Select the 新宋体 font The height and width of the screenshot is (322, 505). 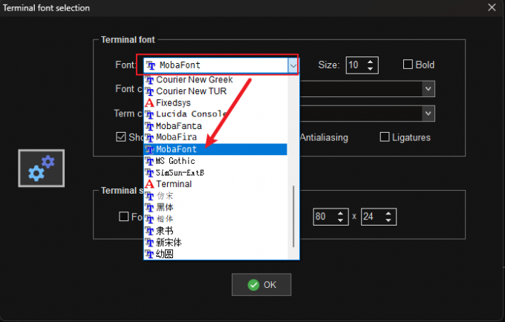click(215, 242)
